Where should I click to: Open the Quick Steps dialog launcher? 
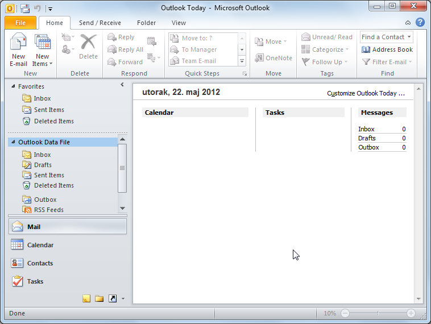pos(244,74)
